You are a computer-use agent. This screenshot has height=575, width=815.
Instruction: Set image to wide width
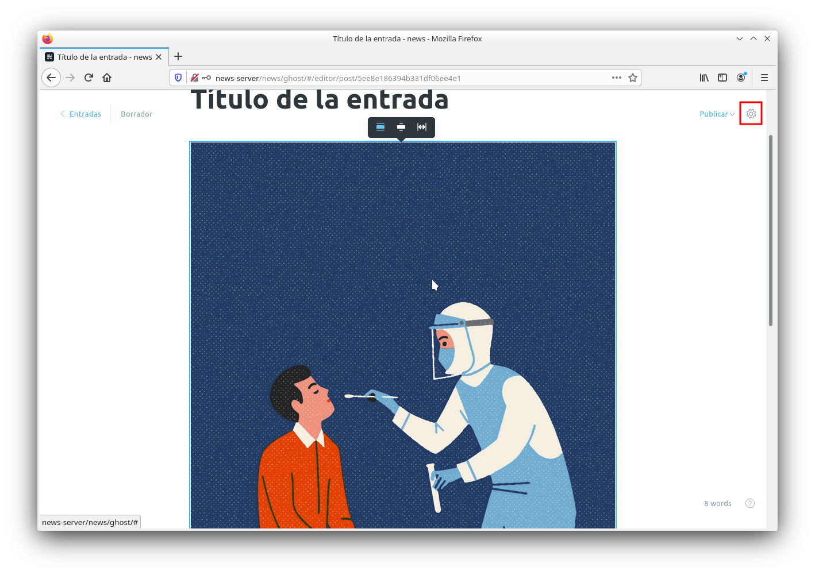click(401, 127)
